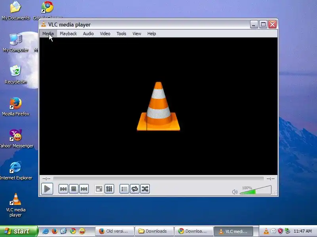Mute audio via speaker icon
317x237 pixels.
(235, 192)
